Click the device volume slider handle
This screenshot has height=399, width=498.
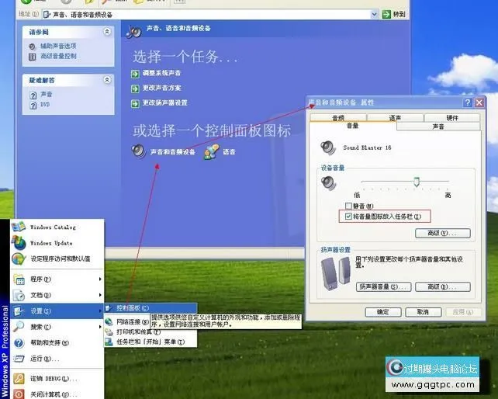tap(417, 182)
